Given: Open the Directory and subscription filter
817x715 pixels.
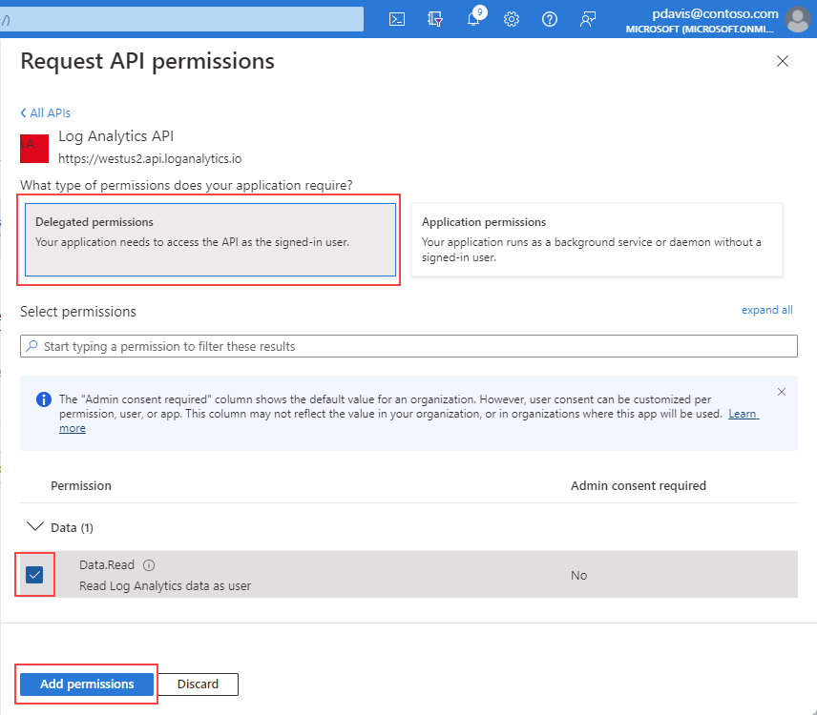Looking at the screenshot, I should 435,19.
